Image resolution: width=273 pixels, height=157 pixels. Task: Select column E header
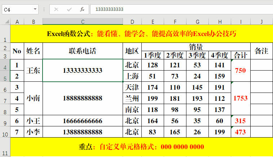pyautogui.click(x=153, y=22)
